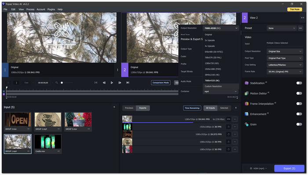
Task: Choose 1920x1080 (FHD) from resolution list
Action: 221,69
